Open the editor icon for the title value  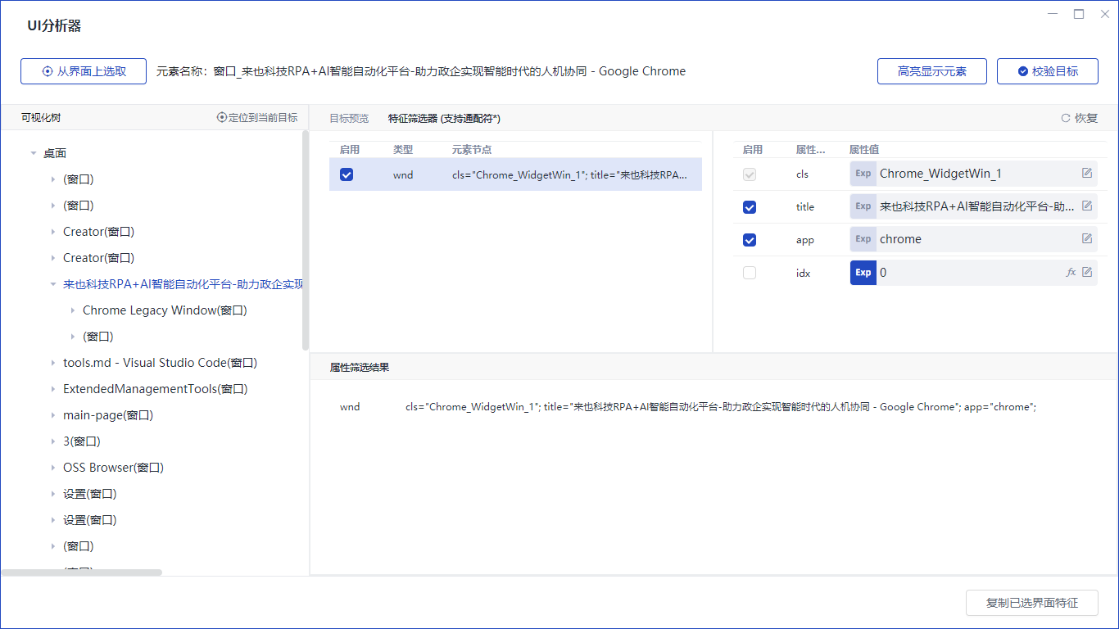[1087, 206]
